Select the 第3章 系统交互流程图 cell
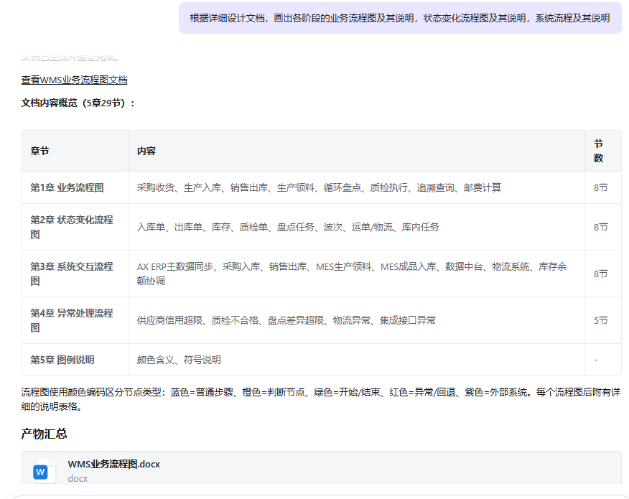The width and height of the screenshot is (629, 499). [72, 274]
